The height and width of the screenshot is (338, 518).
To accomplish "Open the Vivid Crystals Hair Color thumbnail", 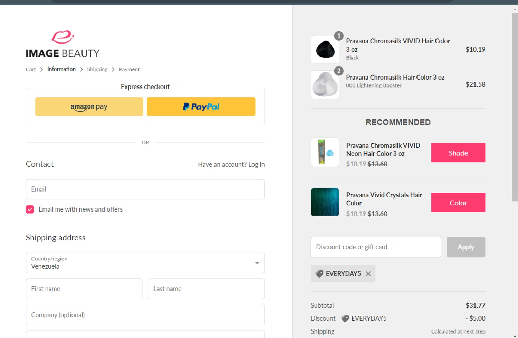I will (x=325, y=202).
